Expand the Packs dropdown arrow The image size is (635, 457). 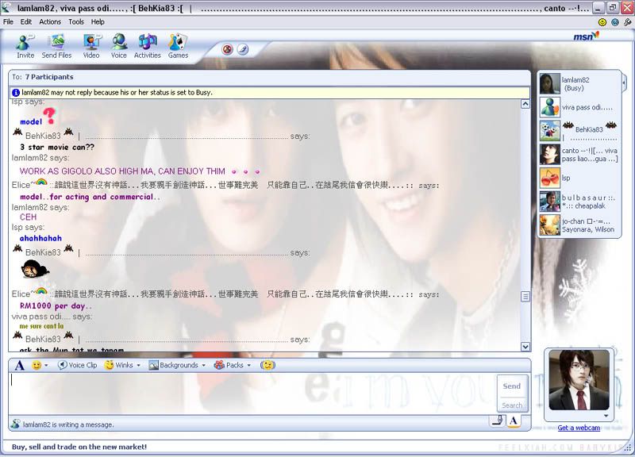pos(249,365)
